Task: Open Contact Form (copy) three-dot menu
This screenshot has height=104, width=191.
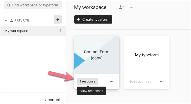Action: pyautogui.click(x=111, y=81)
